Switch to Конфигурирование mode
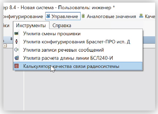 coord(23,16)
